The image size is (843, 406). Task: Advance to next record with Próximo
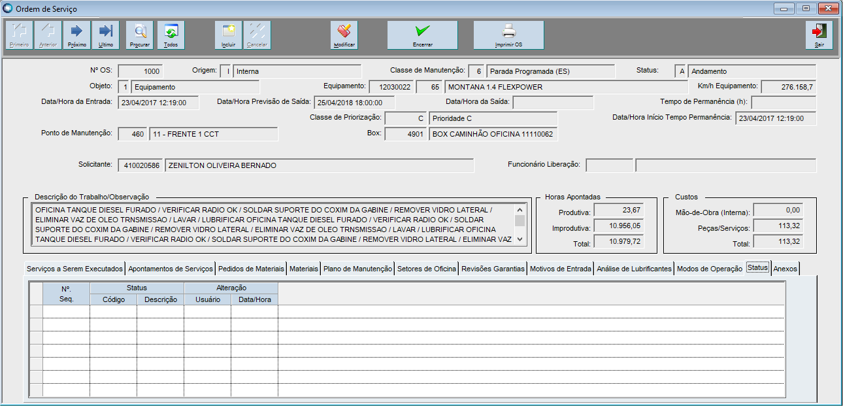tap(77, 35)
